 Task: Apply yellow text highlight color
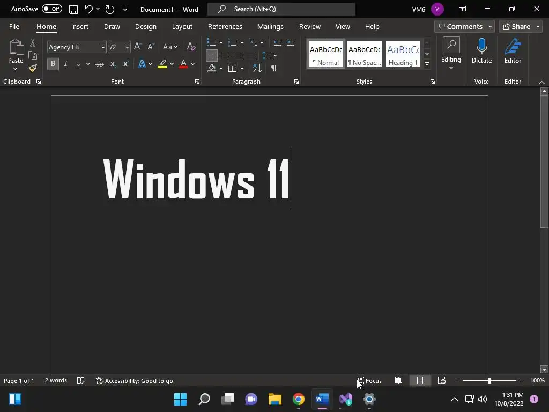(162, 64)
